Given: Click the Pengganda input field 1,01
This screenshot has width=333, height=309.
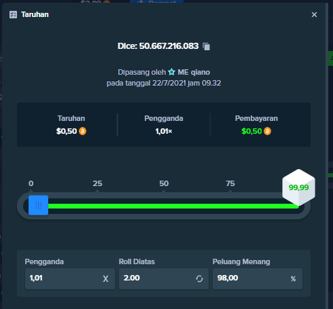Looking at the screenshot, I should point(70,278).
